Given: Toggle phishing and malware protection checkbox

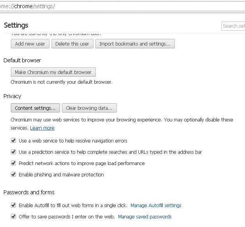Looking at the screenshot, I should click(x=14, y=174).
